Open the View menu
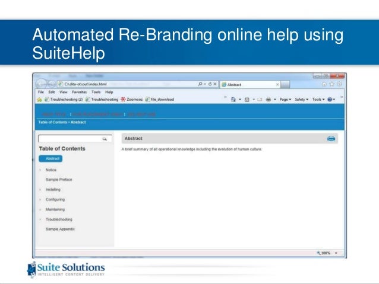 coord(64,92)
